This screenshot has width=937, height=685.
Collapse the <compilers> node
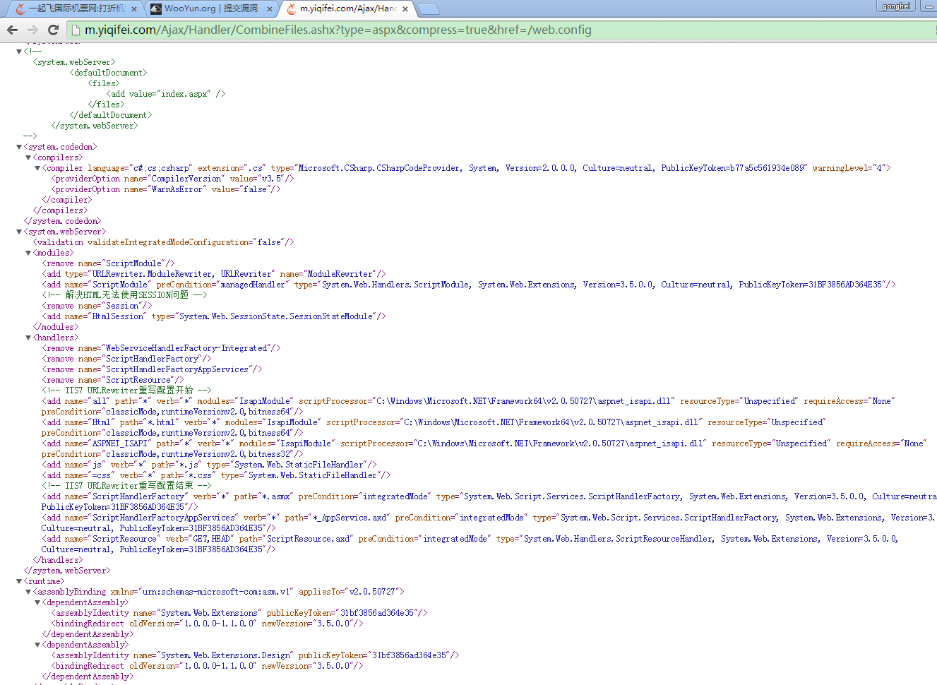28,157
